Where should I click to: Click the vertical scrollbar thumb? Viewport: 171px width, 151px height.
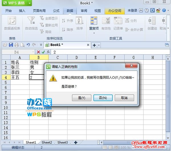[168, 96]
